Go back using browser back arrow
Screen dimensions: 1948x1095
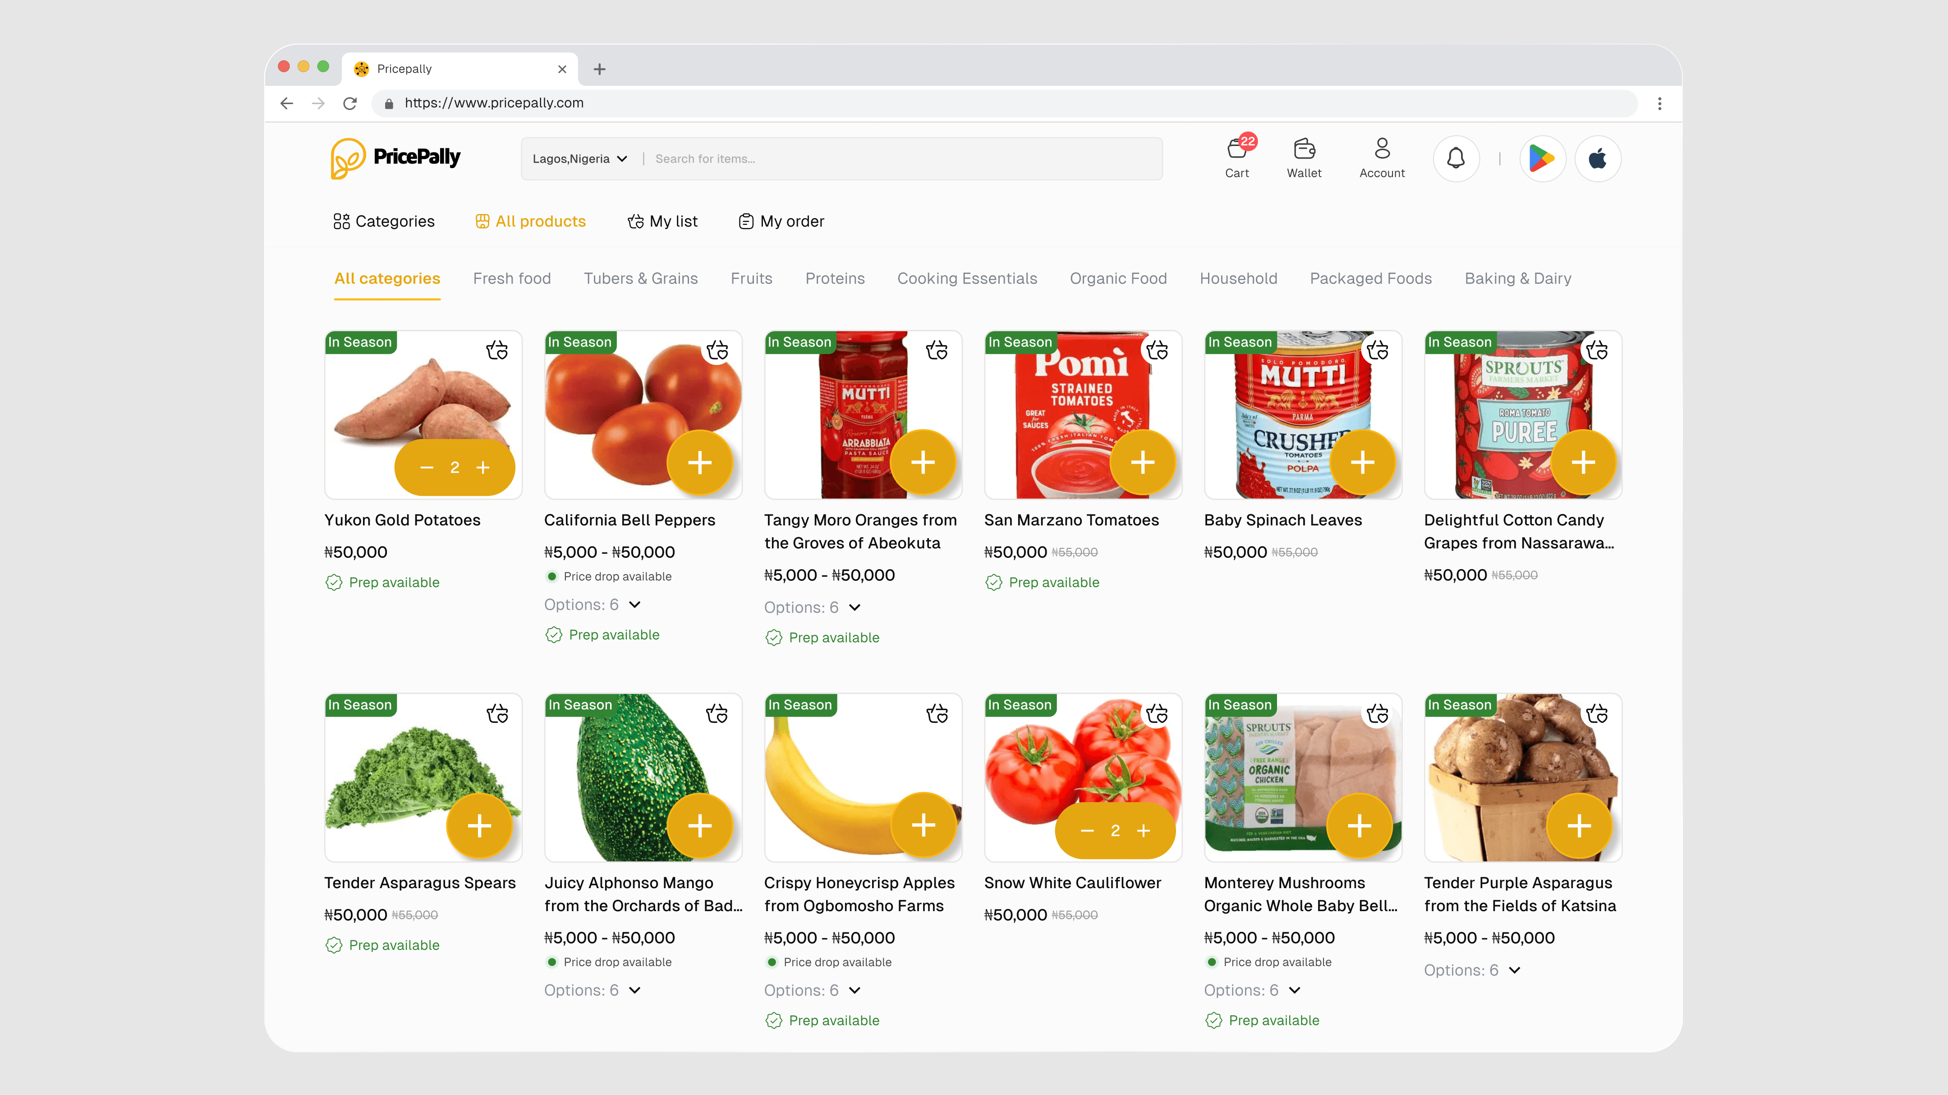coord(287,104)
